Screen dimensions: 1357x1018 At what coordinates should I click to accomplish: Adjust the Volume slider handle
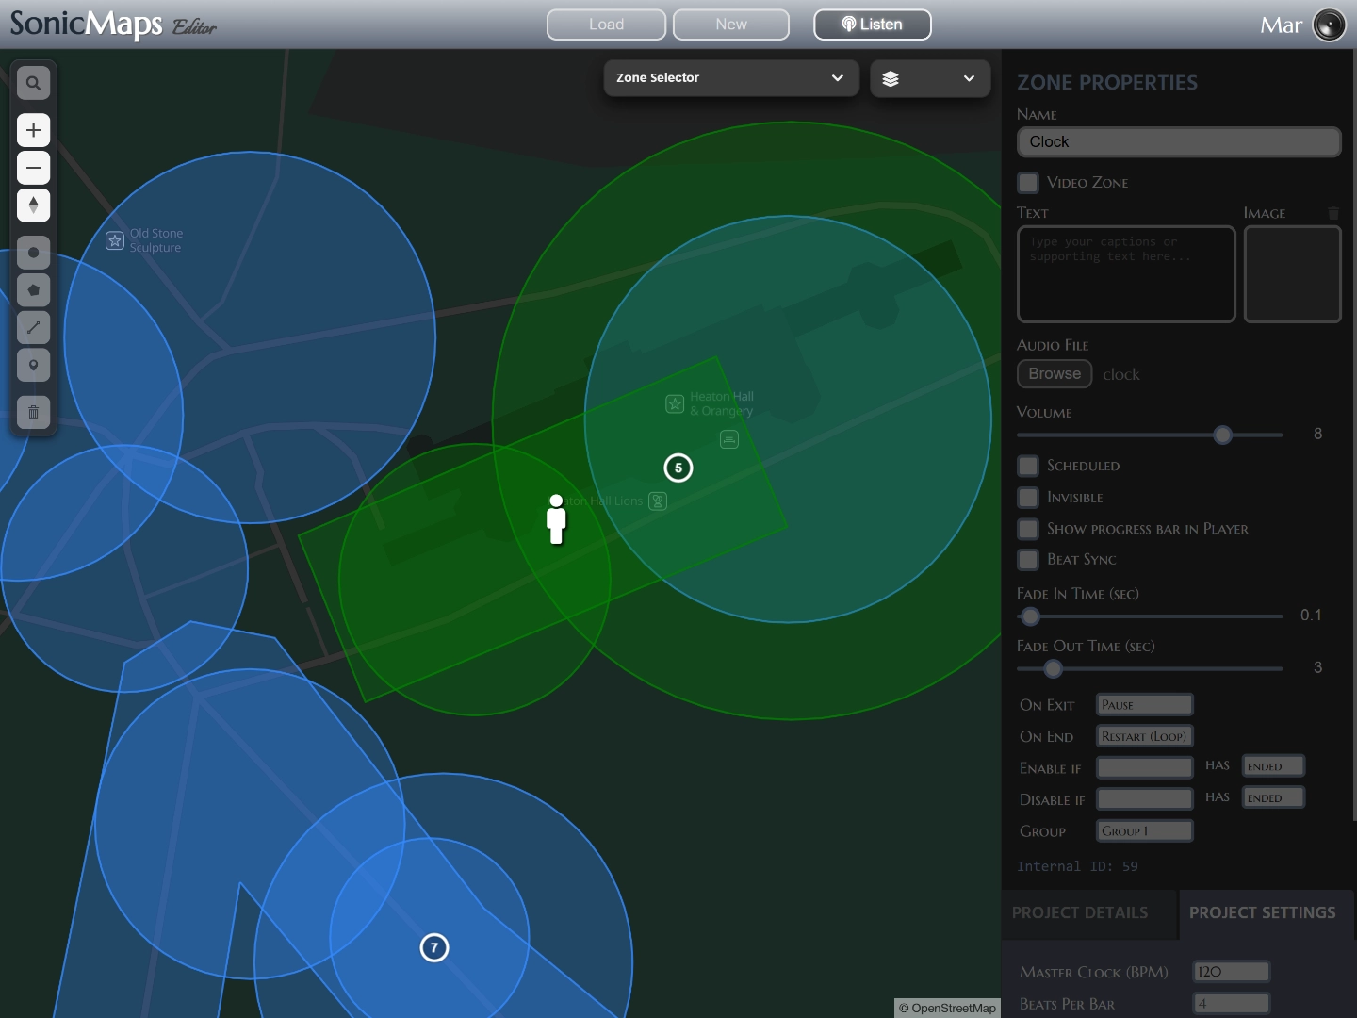[1222, 435]
